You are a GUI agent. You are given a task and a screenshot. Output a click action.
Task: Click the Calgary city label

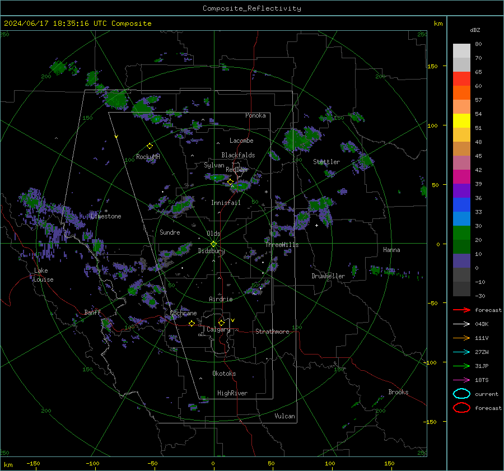coord(218,329)
